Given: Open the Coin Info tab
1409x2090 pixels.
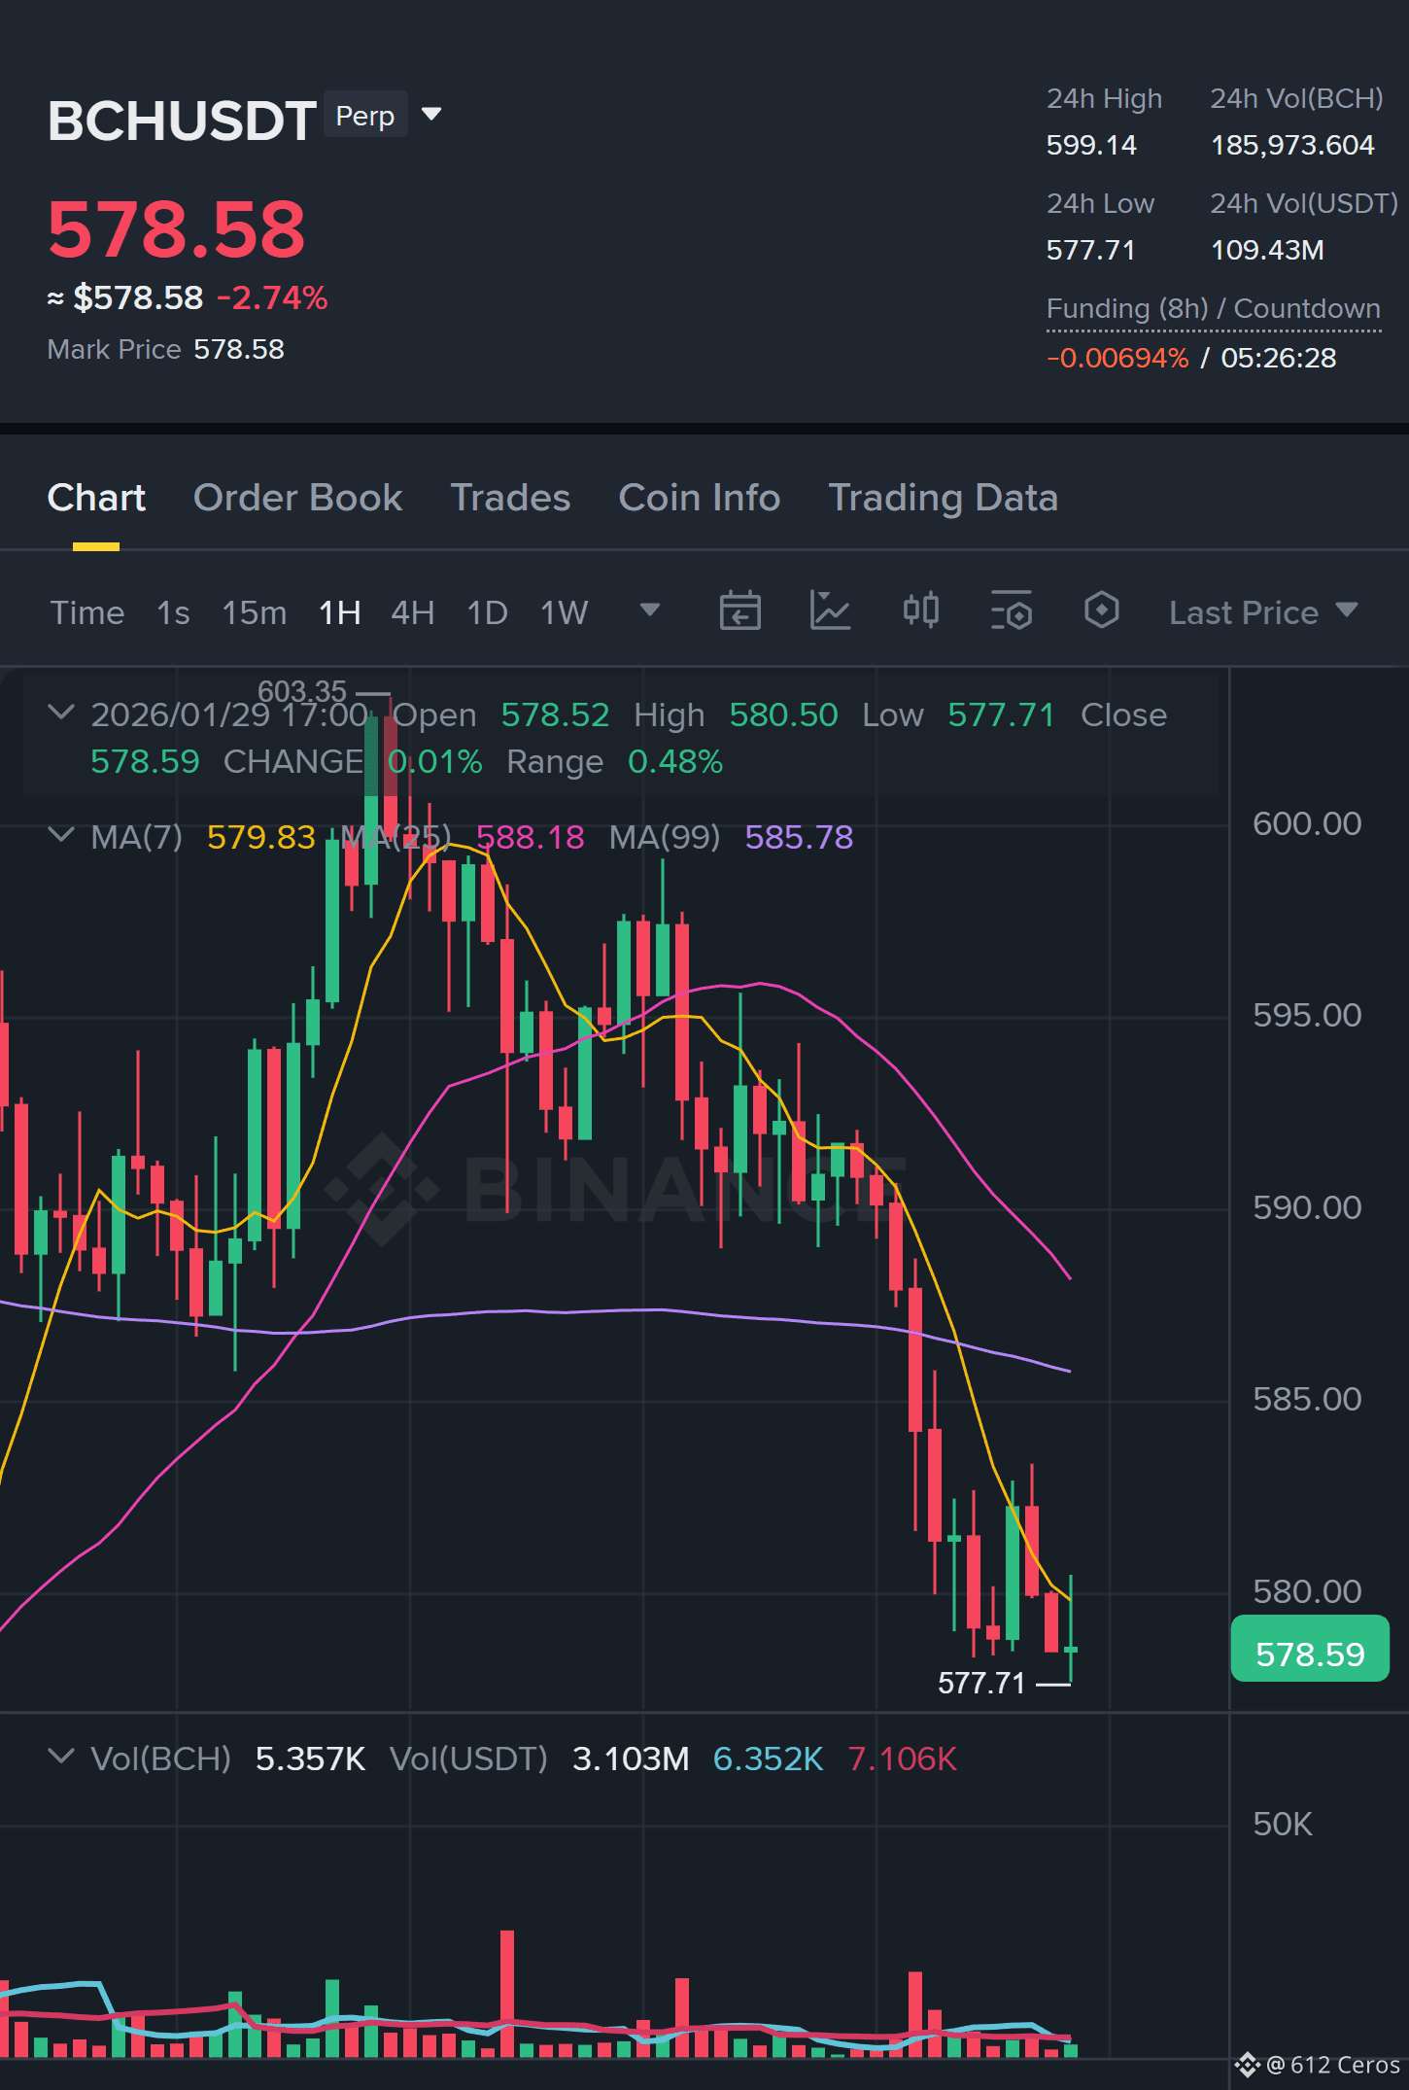Looking at the screenshot, I should click(700, 498).
